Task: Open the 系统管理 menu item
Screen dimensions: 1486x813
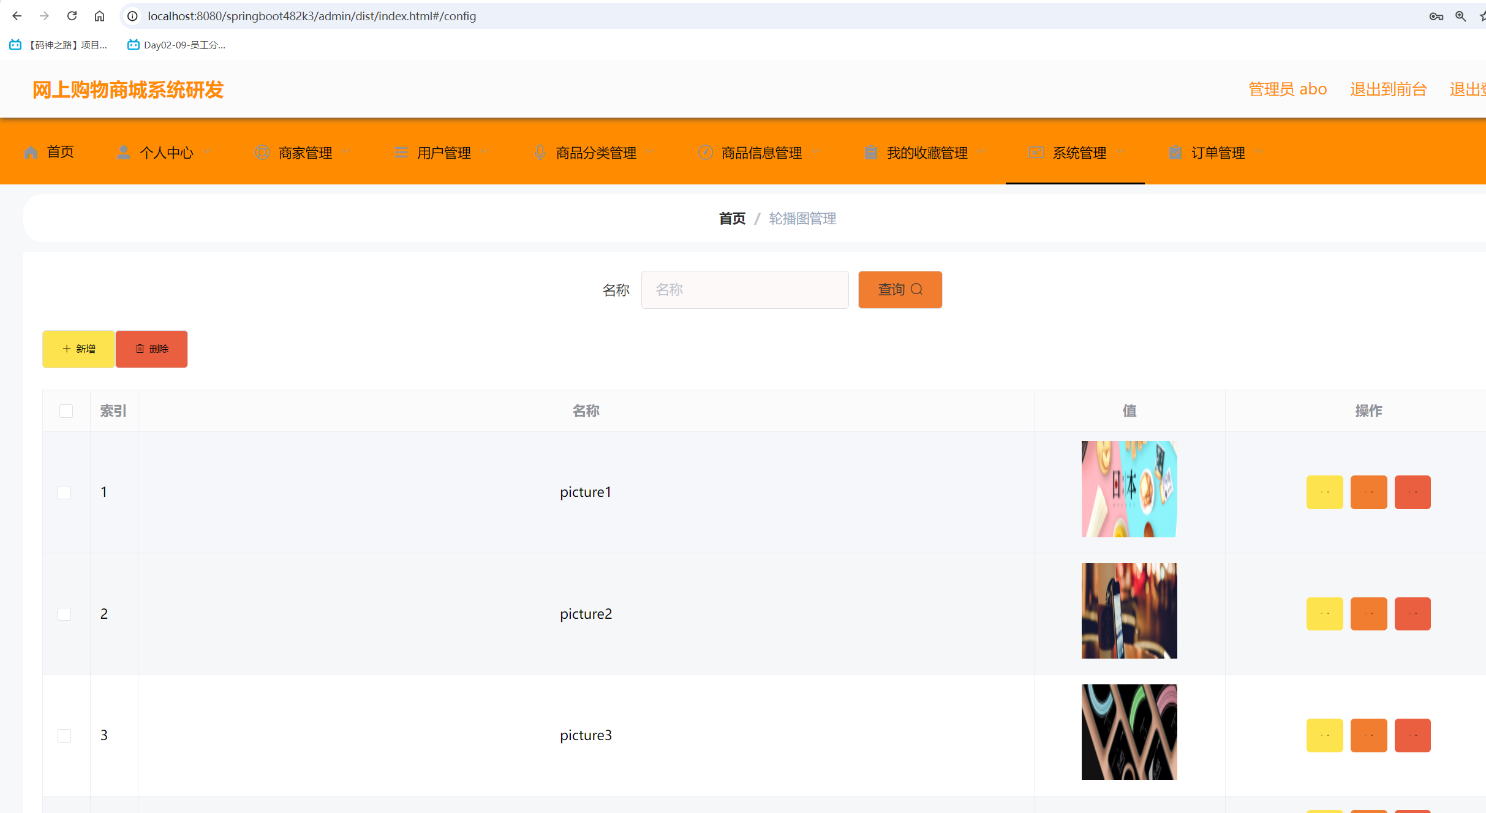Action: (1079, 153)
